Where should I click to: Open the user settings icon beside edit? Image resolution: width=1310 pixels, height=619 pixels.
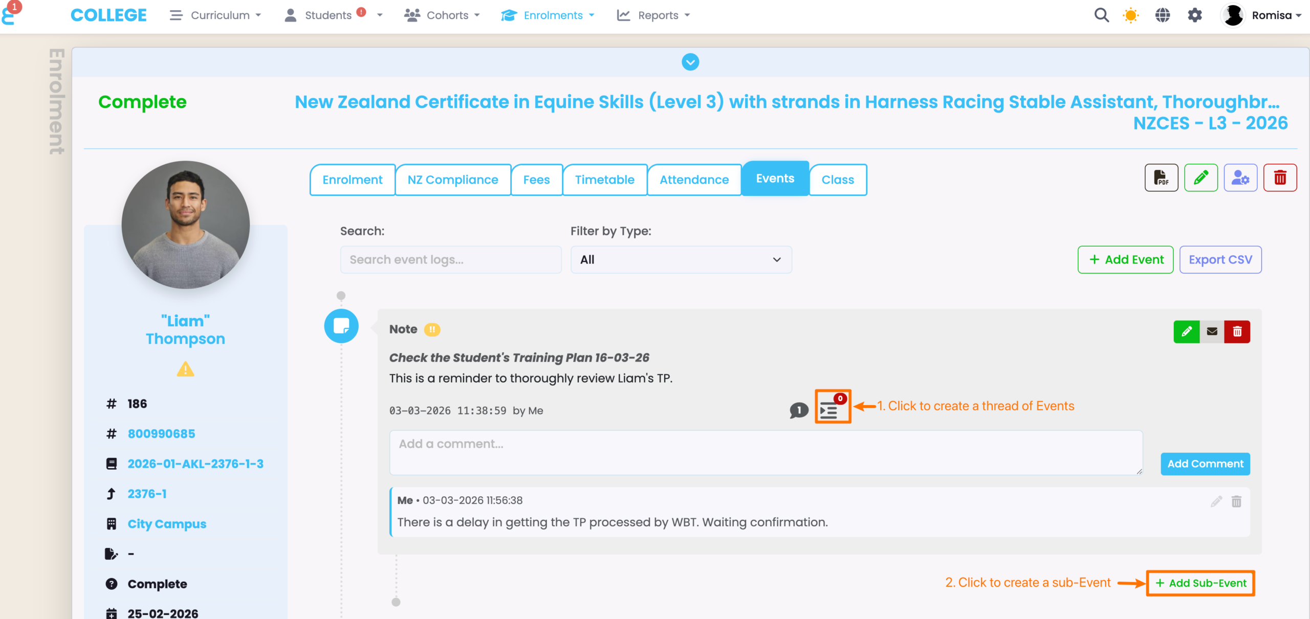[1240, 178]
